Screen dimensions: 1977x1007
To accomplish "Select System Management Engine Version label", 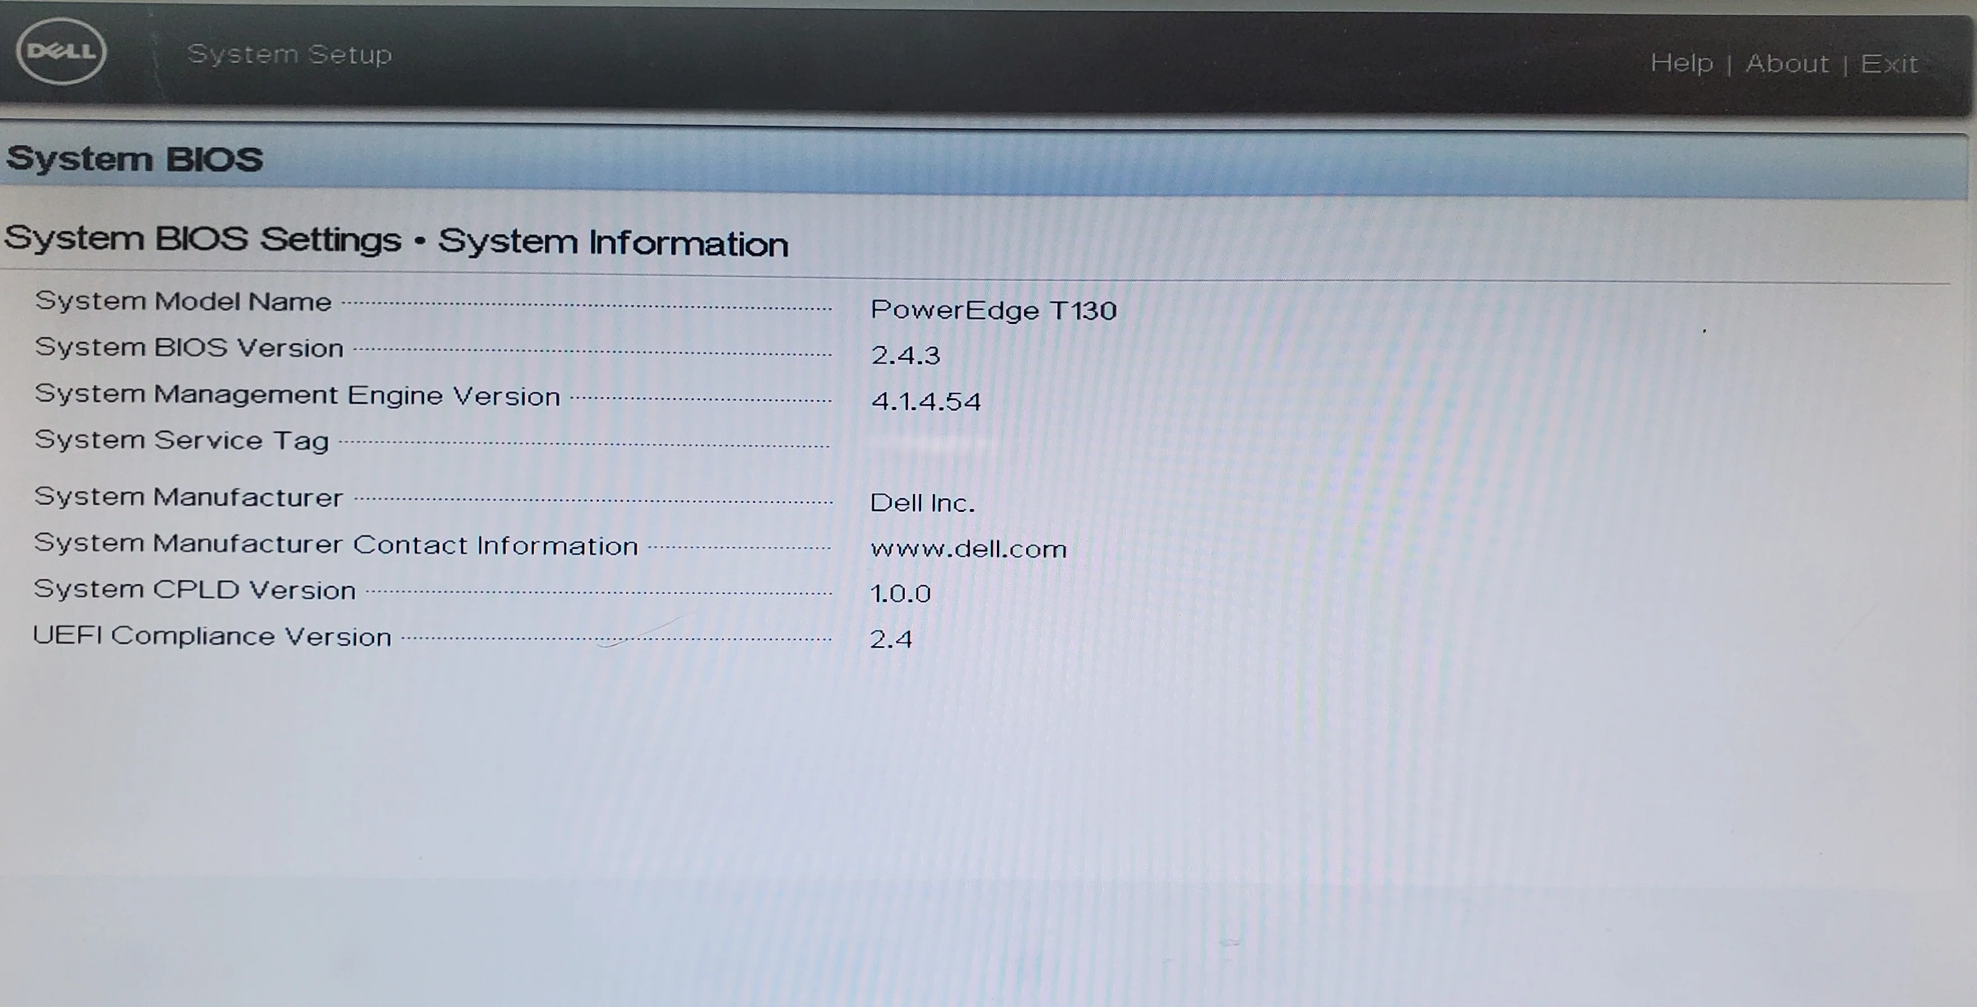I will [x=298, y=395].
